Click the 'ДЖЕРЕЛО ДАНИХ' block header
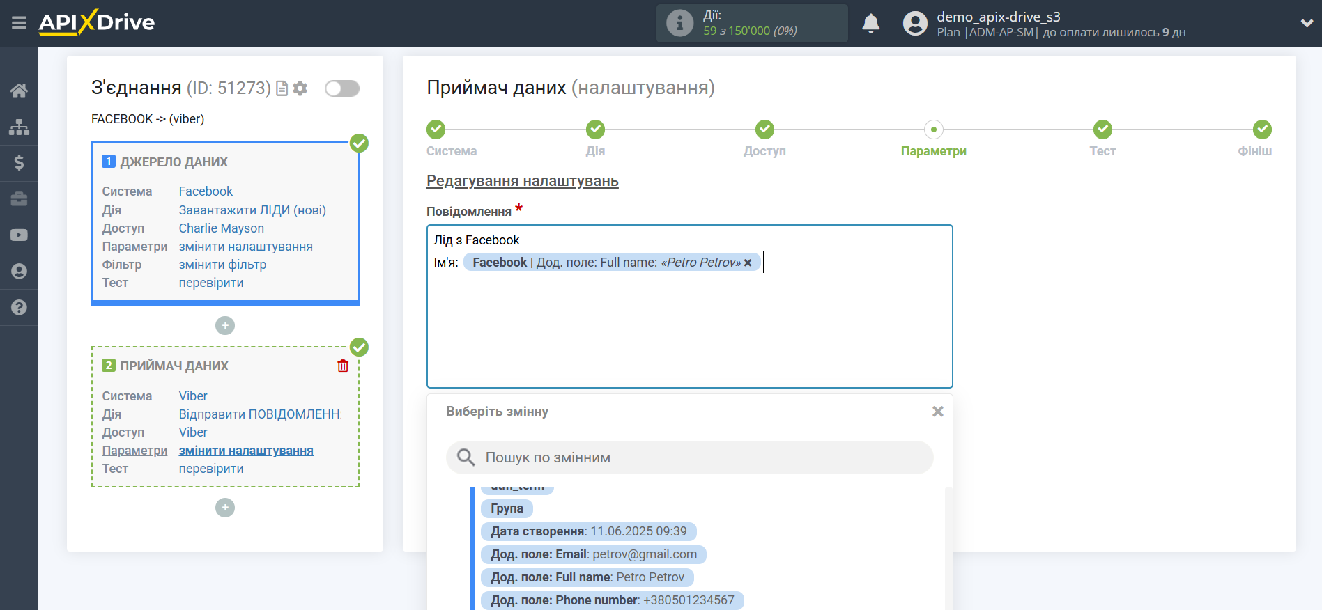 (174, 162)
